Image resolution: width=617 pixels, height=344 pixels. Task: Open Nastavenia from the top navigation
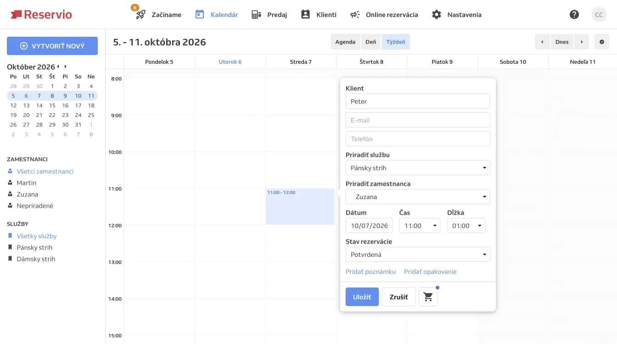pyautogui.click(x=457, y=15)
